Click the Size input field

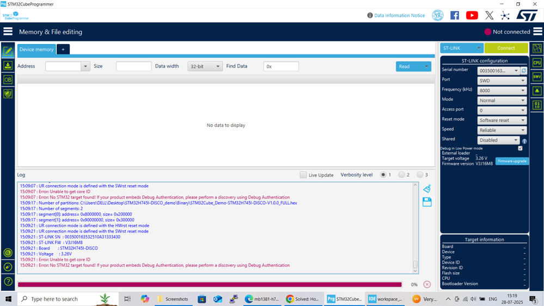[x=133, y=66]
